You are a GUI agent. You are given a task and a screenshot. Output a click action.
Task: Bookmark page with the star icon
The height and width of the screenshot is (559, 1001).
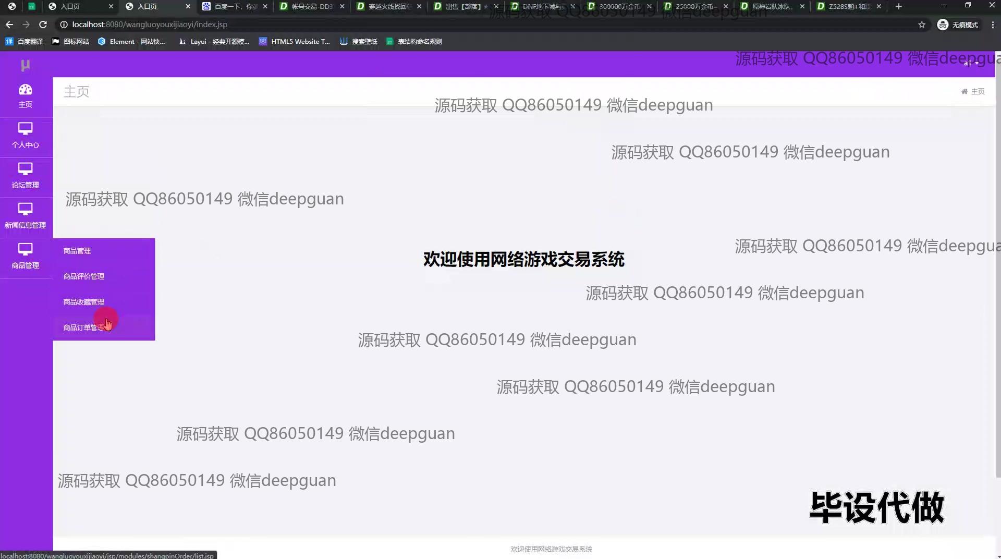(922, 25)
